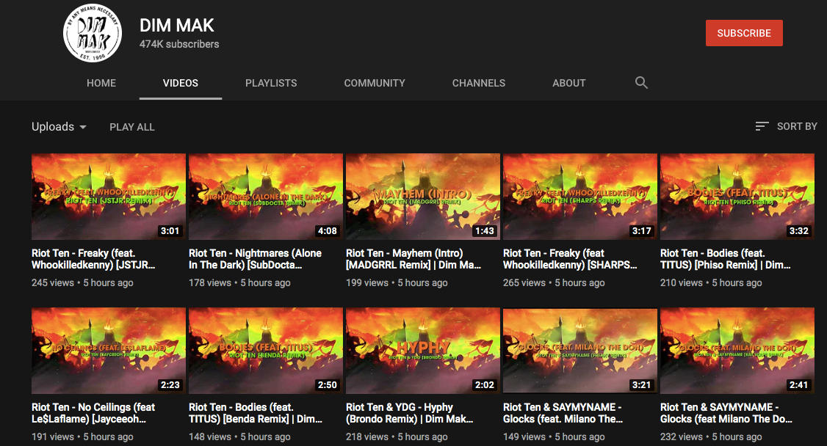Click the red SUBSCRIBE button
The width and height of the screenshot is (827, 446).
coord(744,33)
